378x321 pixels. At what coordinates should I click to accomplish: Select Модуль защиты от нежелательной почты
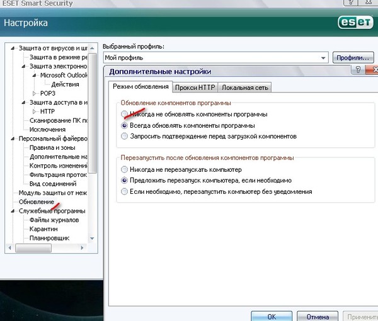tap(53, 193)
